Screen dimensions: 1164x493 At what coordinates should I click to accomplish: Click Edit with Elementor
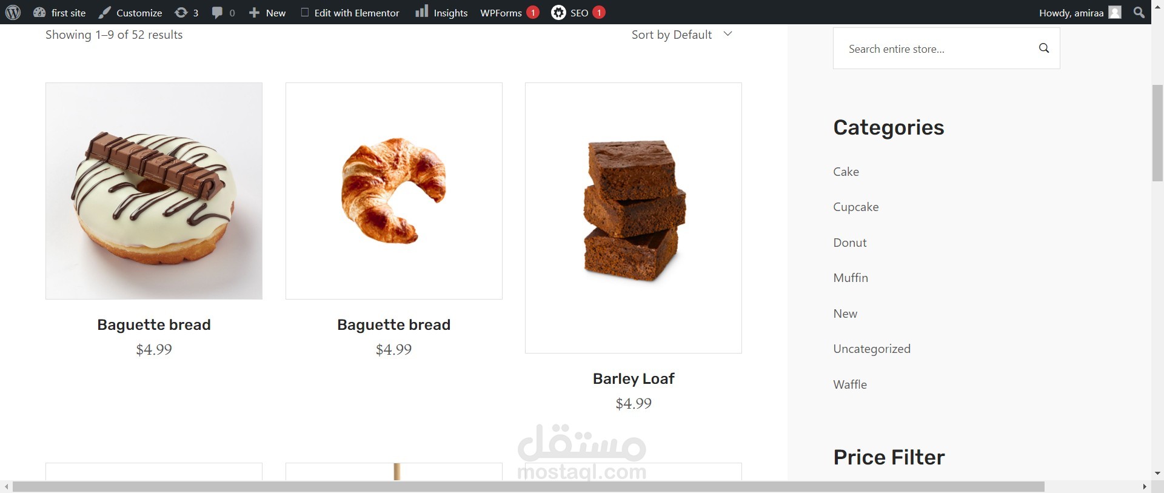click(x=350, y=13)
